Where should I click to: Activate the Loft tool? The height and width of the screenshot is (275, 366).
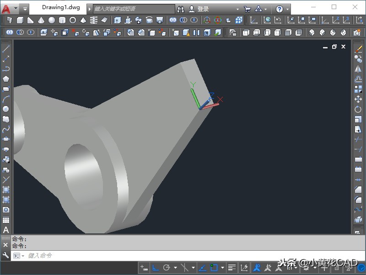click(x=159, y=20)
